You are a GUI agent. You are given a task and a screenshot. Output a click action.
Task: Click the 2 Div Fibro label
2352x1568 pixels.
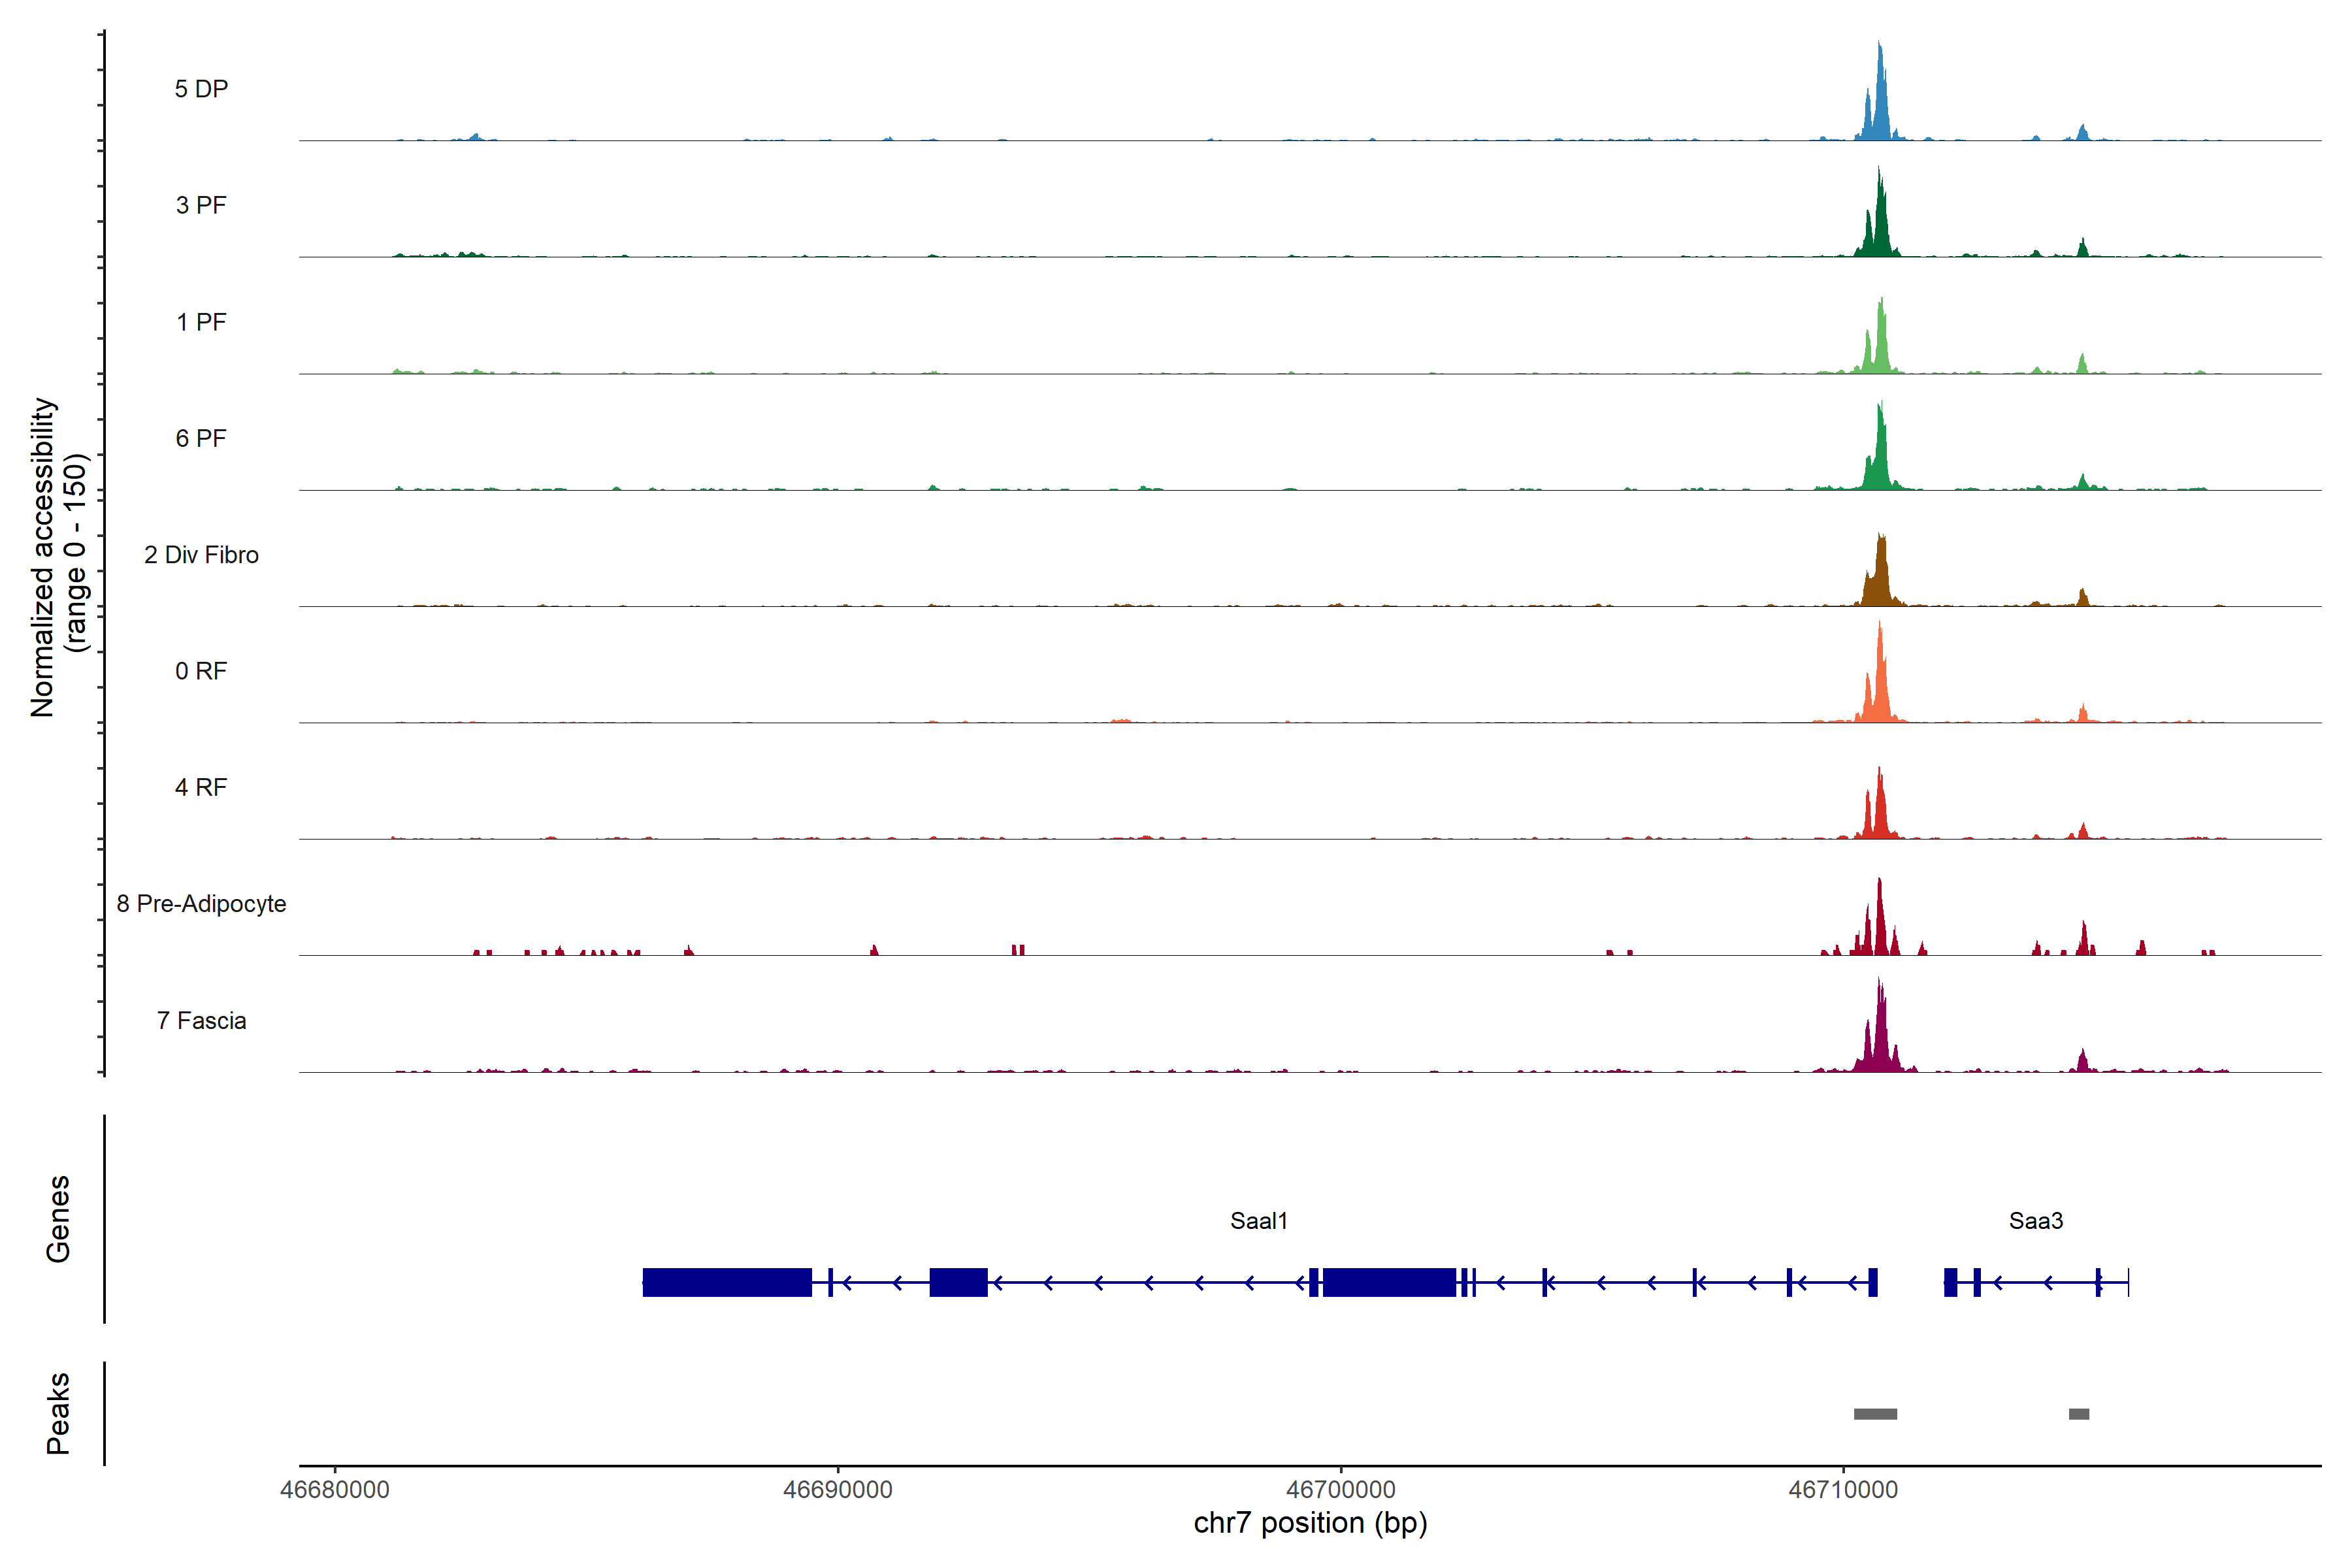pyautogui.click(x=201, y=555)
